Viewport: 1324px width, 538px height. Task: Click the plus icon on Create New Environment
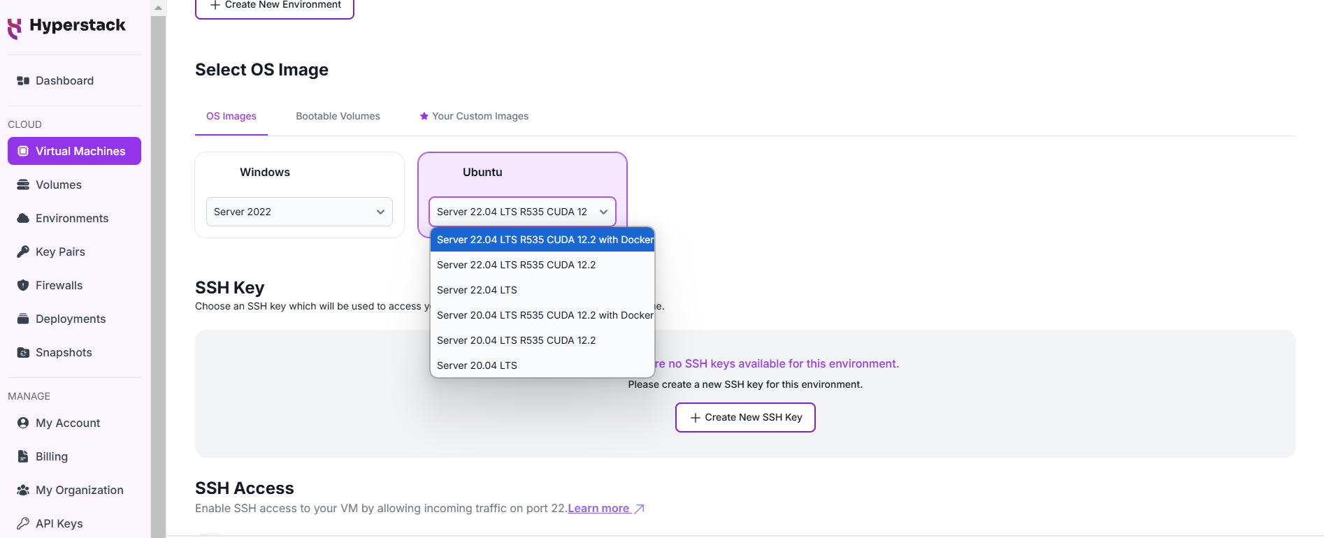[215, 5]
